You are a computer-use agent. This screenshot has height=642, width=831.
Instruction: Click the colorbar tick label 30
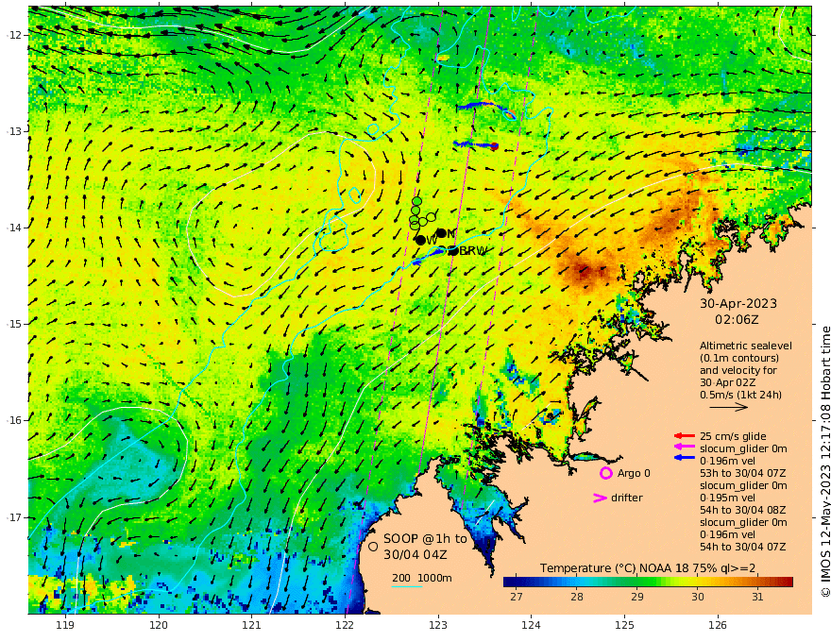[698, 597]
